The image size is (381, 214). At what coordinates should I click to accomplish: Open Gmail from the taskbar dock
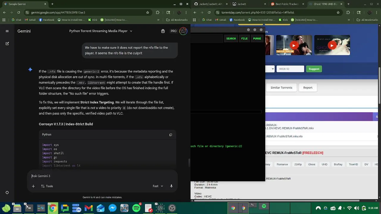(x=88, y=208)
